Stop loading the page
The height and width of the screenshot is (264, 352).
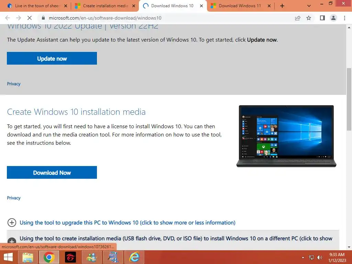point(30,18)
